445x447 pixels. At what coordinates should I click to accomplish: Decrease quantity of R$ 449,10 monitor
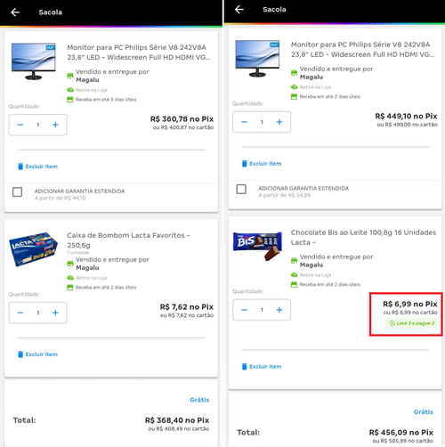point(244,122)
